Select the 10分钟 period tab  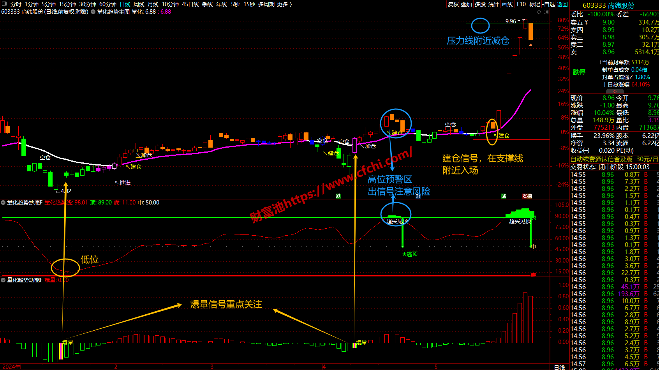click(x=170, y=4)
